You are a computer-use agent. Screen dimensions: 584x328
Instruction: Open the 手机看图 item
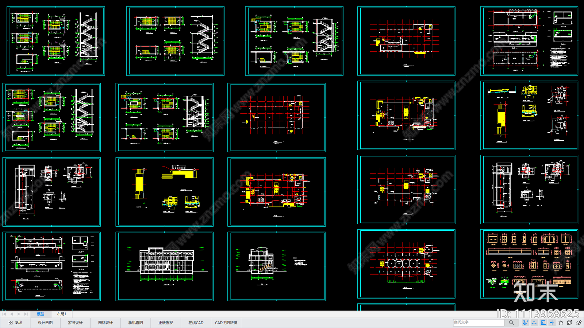point(135,323)
